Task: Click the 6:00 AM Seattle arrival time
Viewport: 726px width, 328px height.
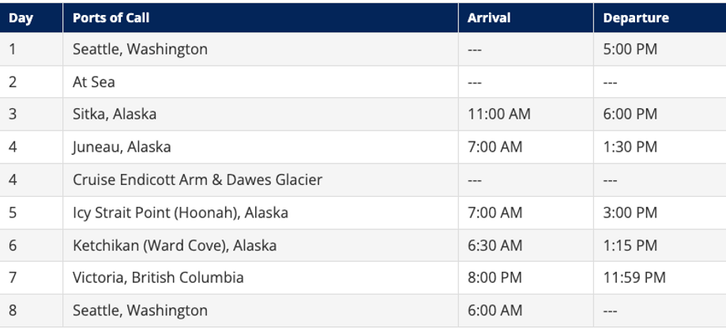Action: point(495,311)
